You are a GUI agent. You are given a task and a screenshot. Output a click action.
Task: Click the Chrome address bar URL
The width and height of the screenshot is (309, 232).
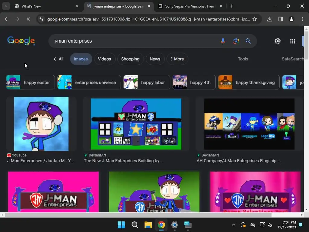coord(148,19)
